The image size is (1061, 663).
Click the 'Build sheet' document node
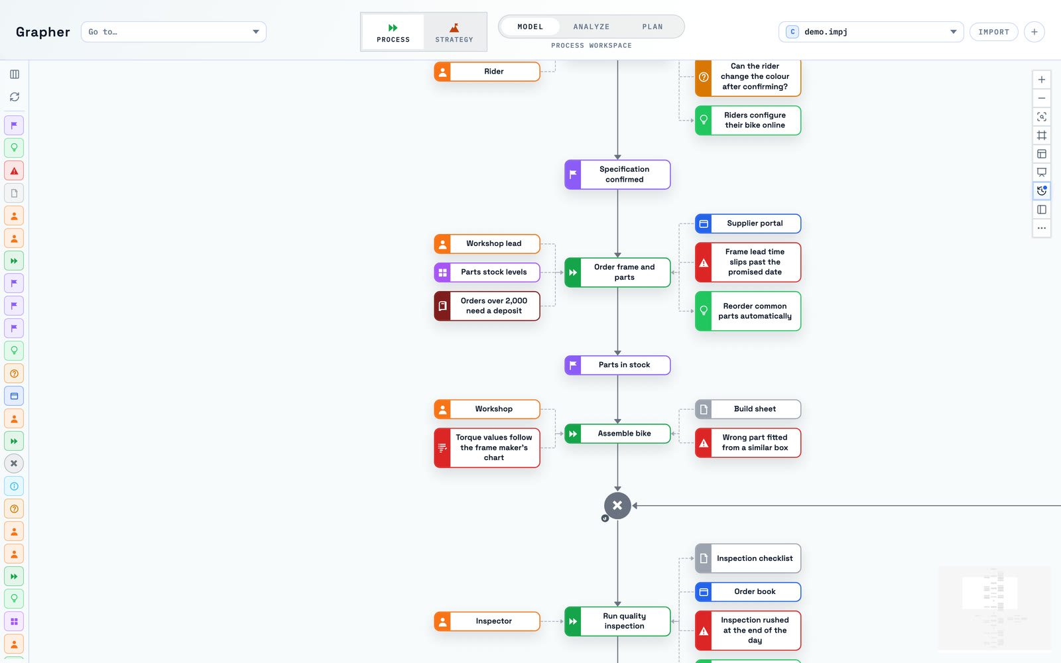pos(748,409)
